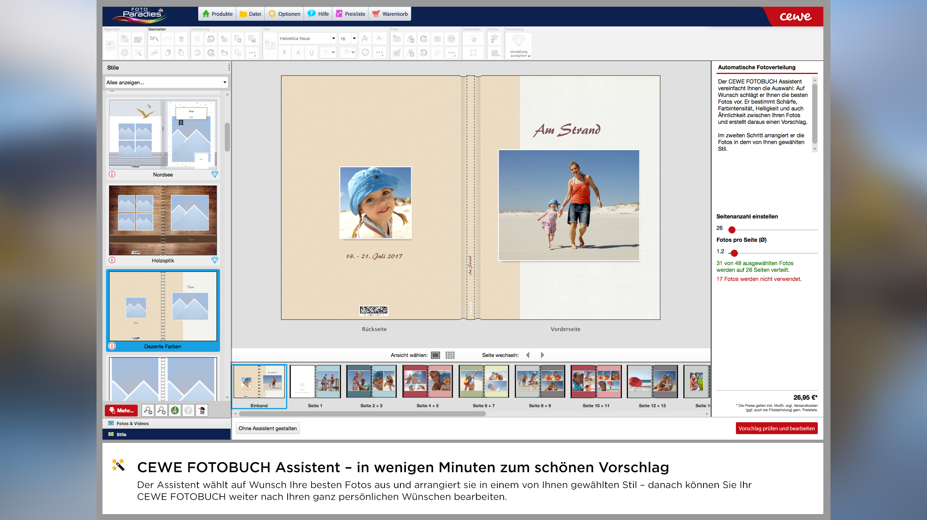Click the previous page arrow

point(528,355)
